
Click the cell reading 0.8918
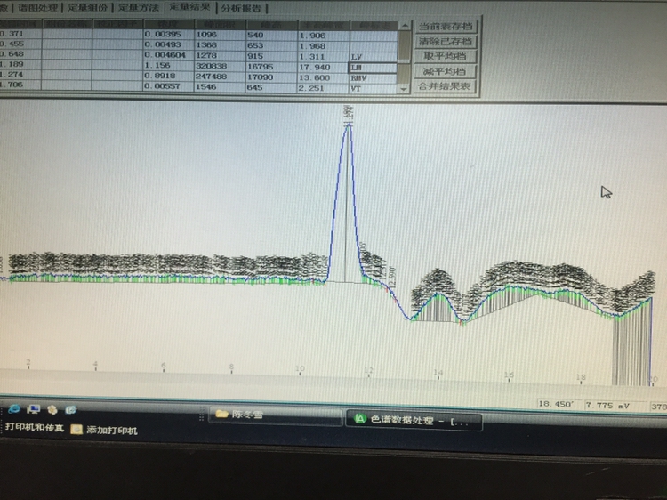pyautogui.click(x=168, y=76)
